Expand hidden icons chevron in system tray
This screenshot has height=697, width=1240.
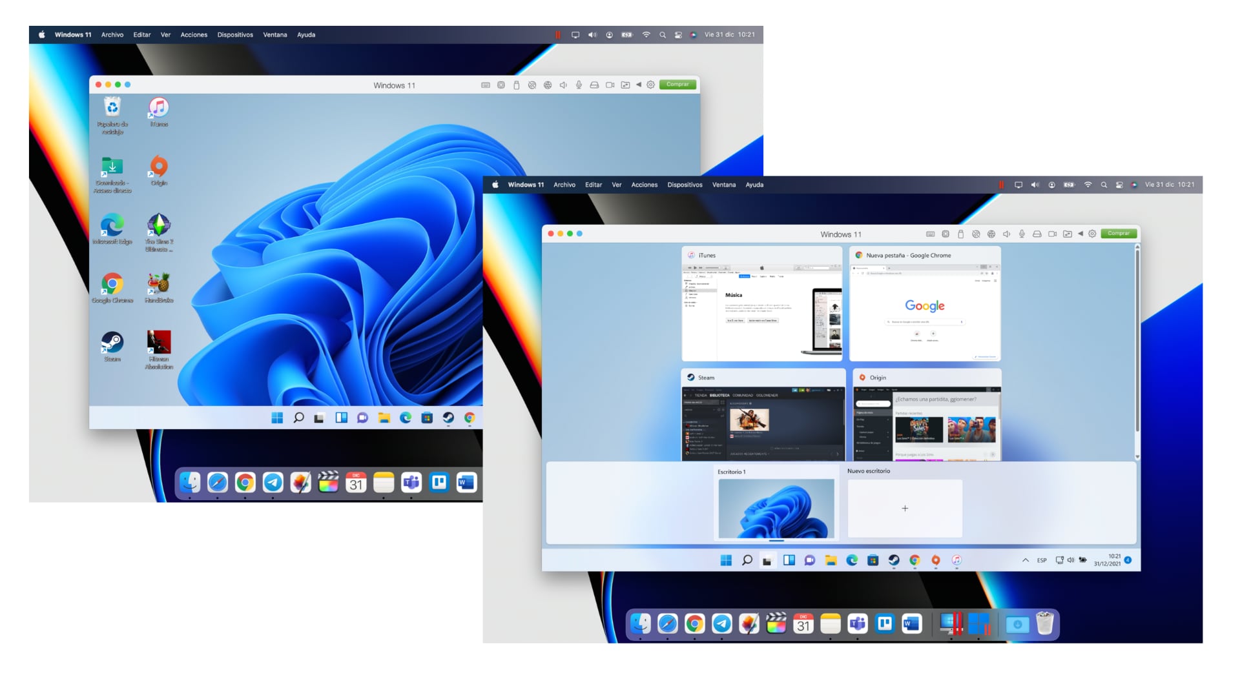click(1026, 560)
